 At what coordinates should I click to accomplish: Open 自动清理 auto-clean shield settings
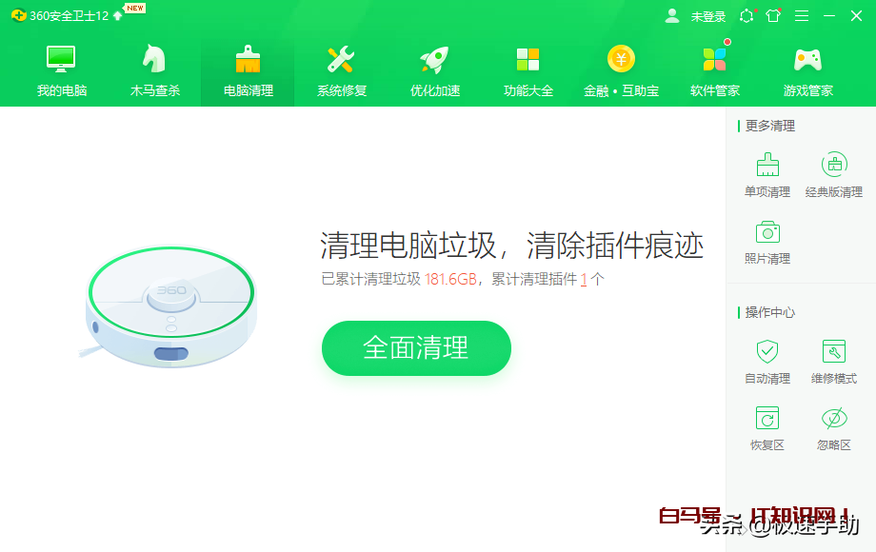coord(767,362)
